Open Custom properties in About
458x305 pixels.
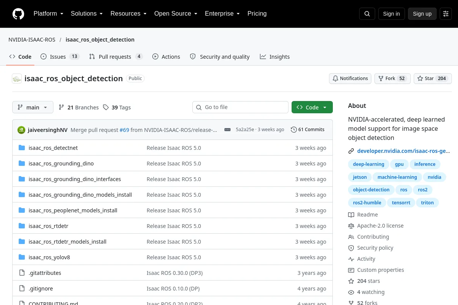(x=376, y=270)
